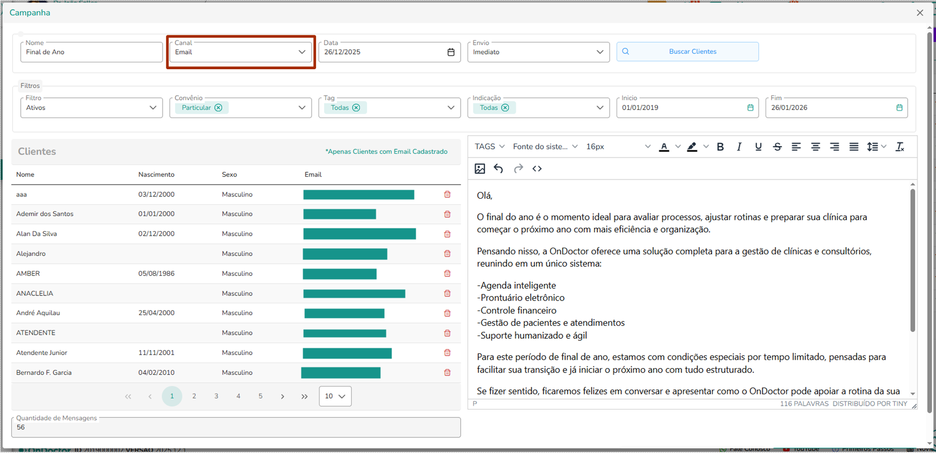Apply italic formatting to text
This screenshot has width=936, height=453.
coord(739,147)
